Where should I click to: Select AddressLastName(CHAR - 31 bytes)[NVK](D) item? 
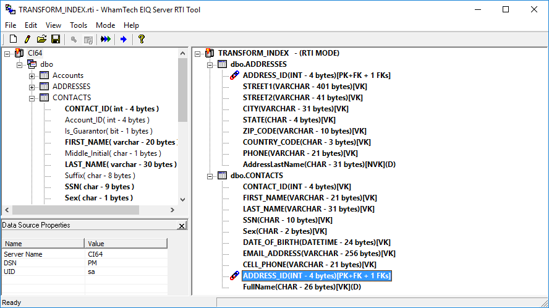[x=319, y=165]
